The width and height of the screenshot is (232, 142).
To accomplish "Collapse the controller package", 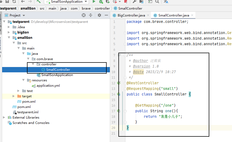I will click(33, 64).
